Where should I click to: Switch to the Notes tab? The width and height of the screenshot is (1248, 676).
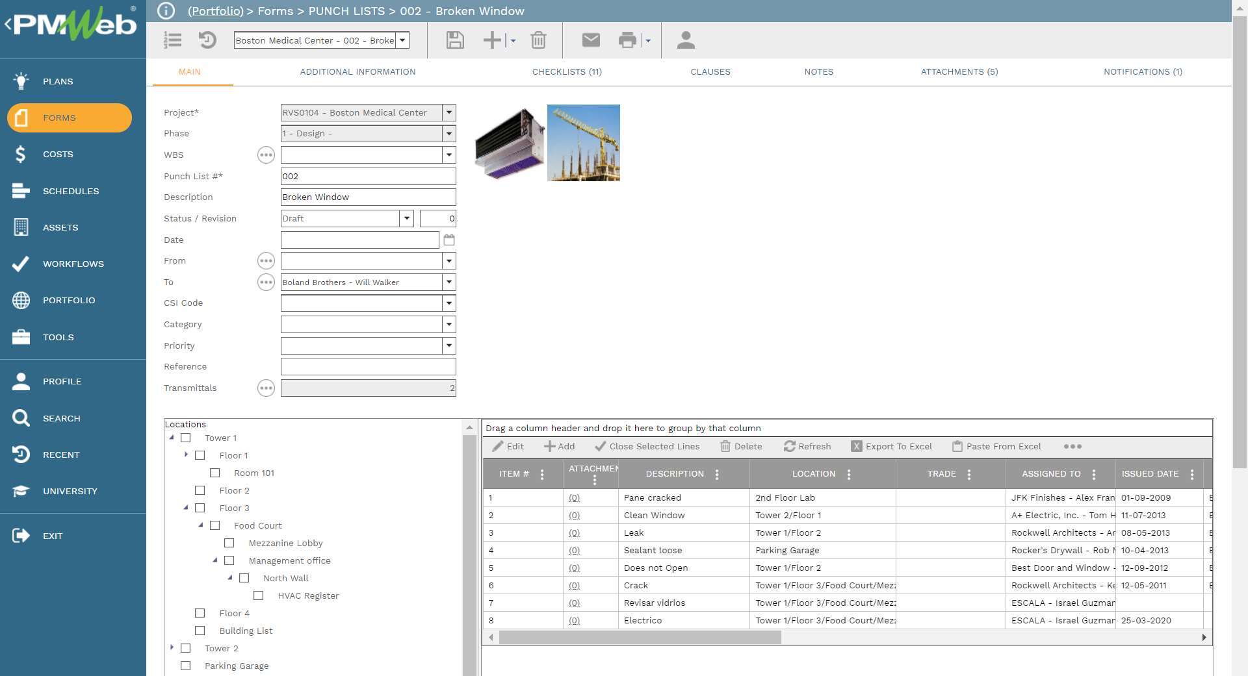pyautogui.click(x=819, y=72)
